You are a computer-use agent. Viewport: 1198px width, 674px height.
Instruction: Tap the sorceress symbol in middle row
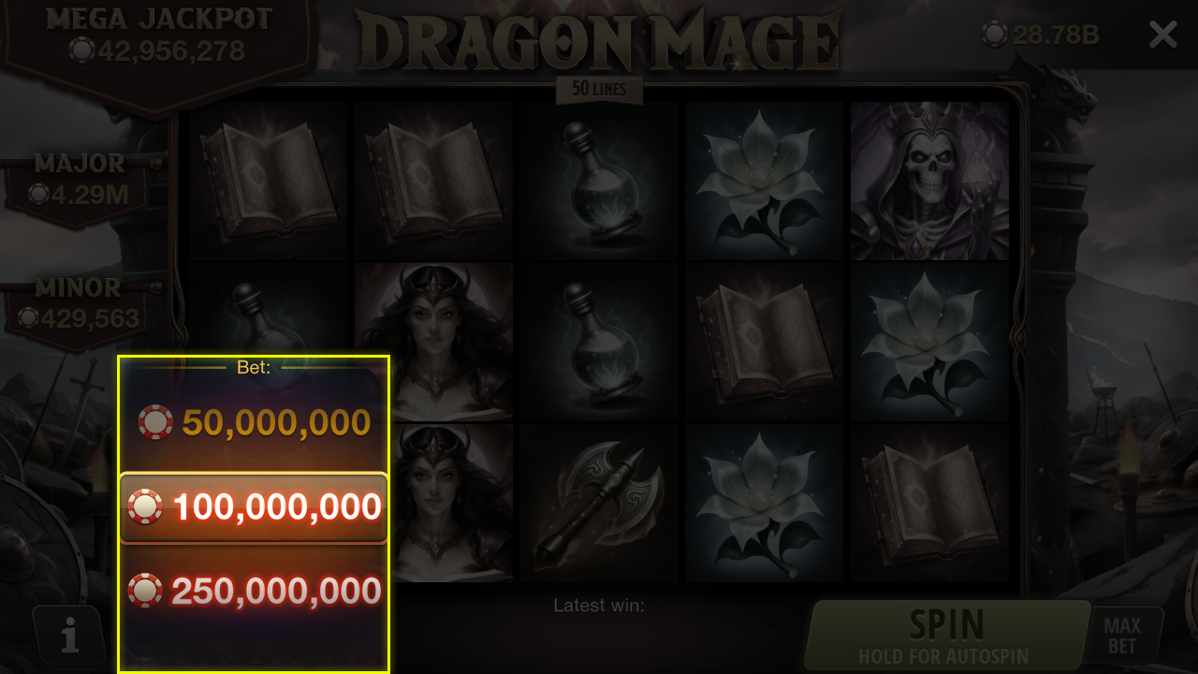(433, 342)
